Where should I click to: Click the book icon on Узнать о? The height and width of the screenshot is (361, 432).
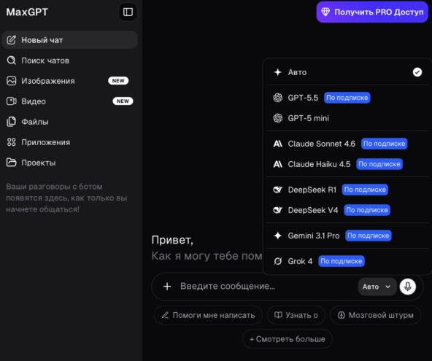278,315
